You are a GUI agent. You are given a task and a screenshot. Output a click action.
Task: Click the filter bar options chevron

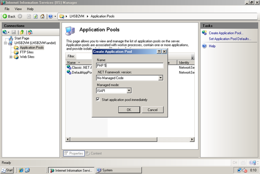192,57
